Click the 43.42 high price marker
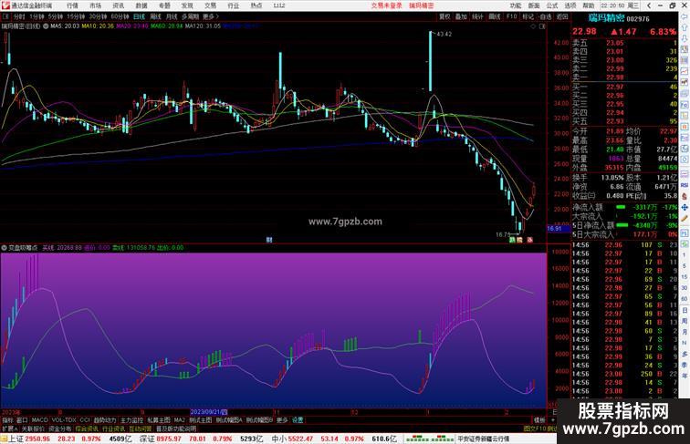The height and width of the screenshot is (444, 690). 444,34
